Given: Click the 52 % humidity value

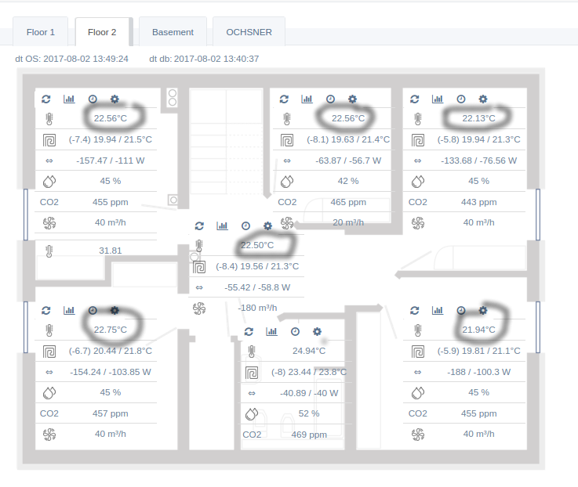Looking at the screenshot, I should point(309,413).
